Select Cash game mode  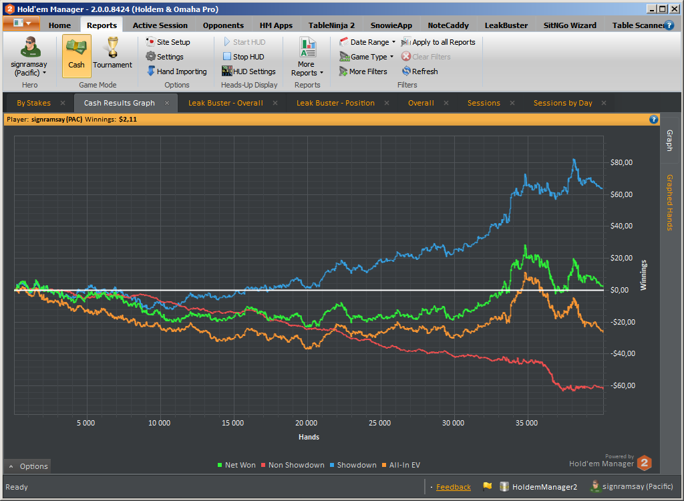(x=76, y=56)
